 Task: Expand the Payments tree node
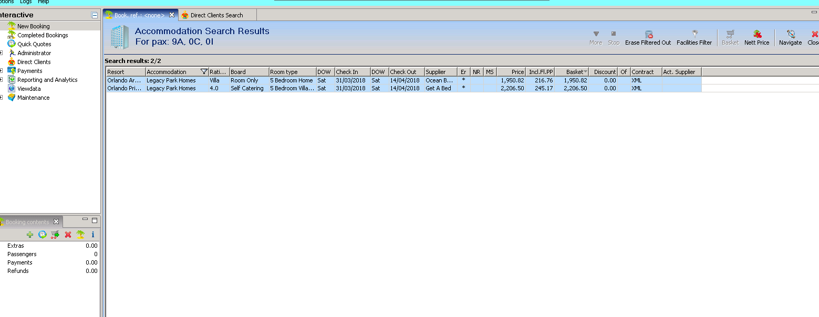(x=2, y=71)
